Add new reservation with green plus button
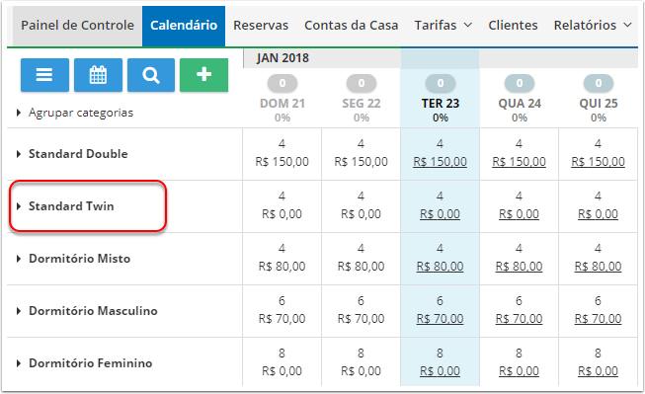645x394 pixels. pyautogui.click(x=204, y=75)
